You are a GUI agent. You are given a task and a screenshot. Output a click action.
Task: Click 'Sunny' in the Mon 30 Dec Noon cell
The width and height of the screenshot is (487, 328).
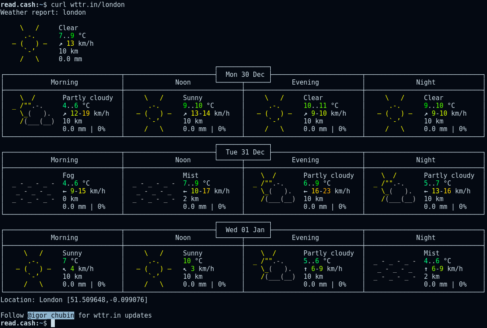coord(193,98)
